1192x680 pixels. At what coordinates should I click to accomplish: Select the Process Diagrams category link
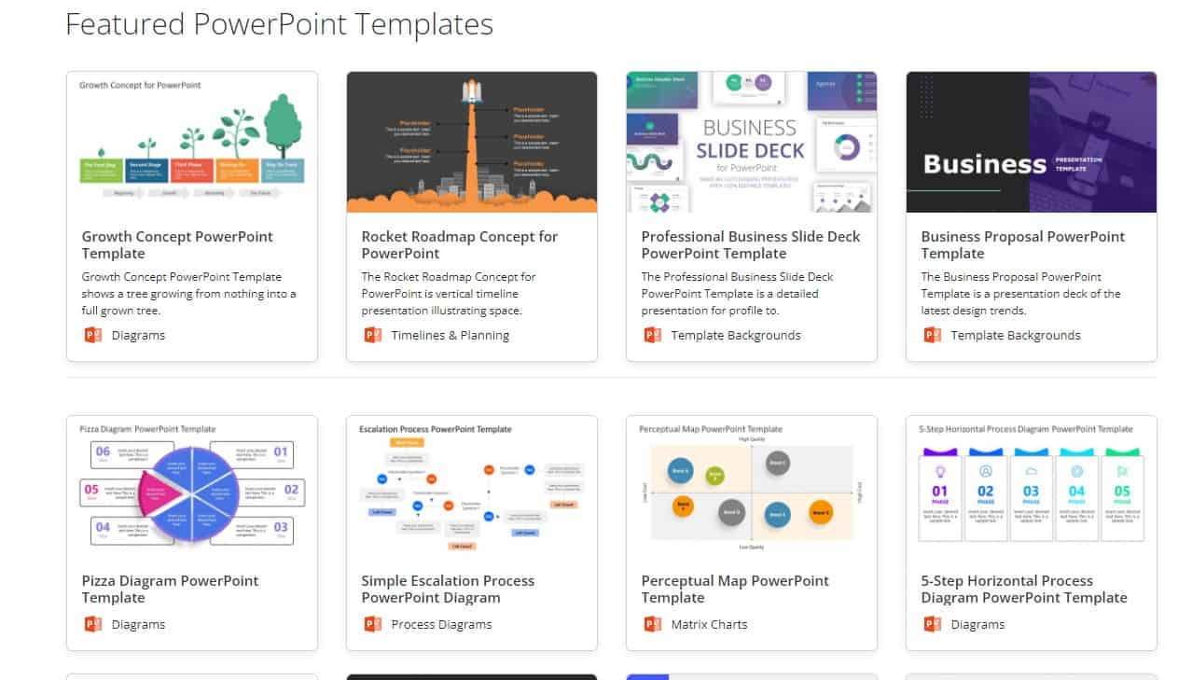(441, 624)
